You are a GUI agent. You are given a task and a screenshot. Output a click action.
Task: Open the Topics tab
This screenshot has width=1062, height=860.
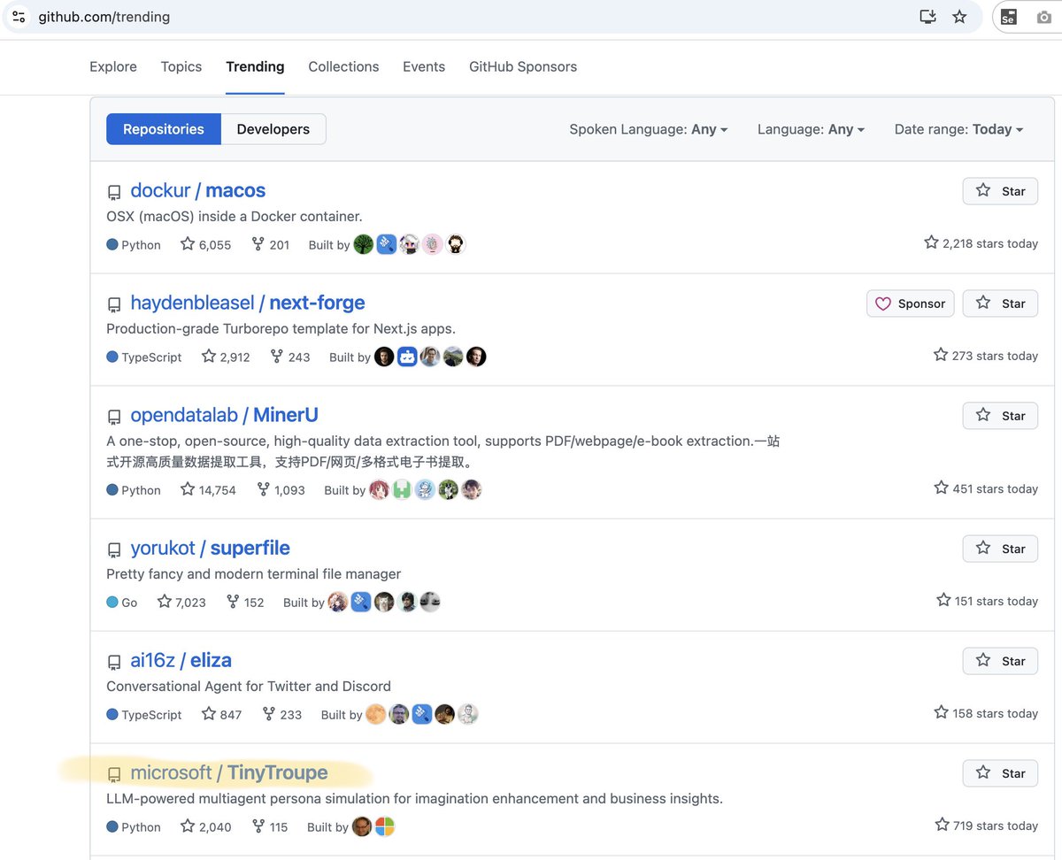[x=181, y=66]
